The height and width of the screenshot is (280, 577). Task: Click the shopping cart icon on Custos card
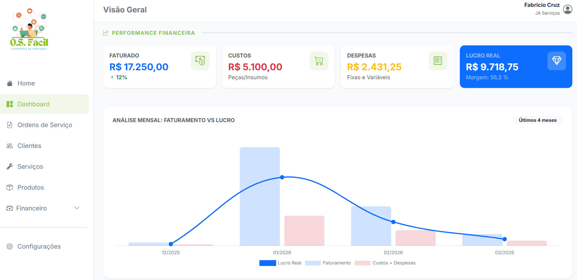click(319, 61)
